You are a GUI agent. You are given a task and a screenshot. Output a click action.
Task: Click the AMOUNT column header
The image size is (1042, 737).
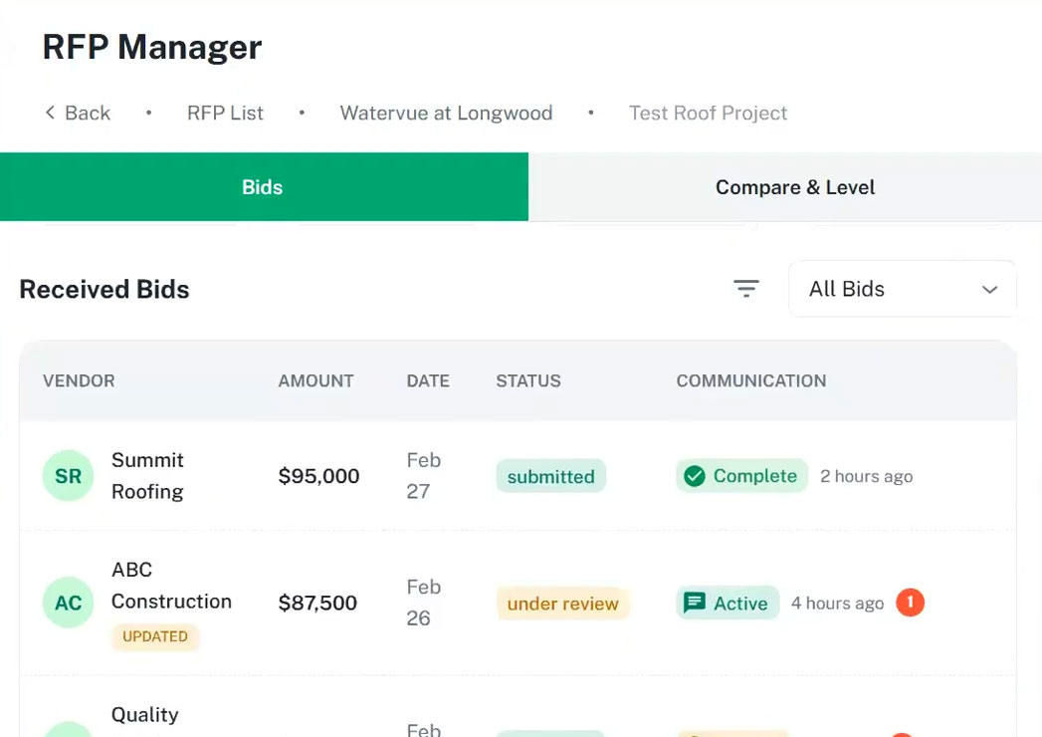315,380
